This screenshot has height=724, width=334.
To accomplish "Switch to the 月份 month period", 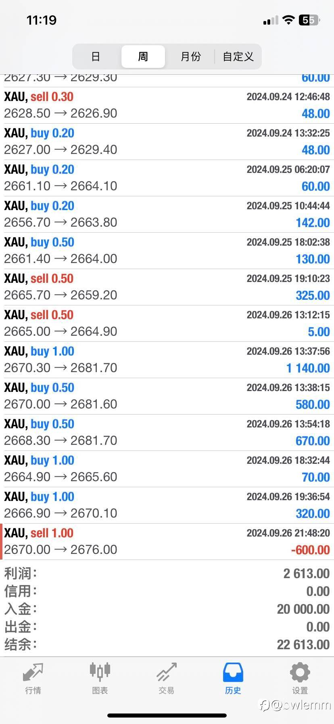I will point(190,57).
